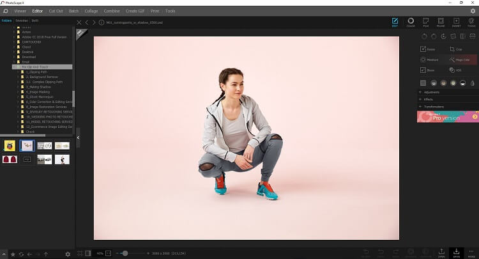
Task: Apply the HDR effect
Action: pyautogui.click(x=455, y=70)
